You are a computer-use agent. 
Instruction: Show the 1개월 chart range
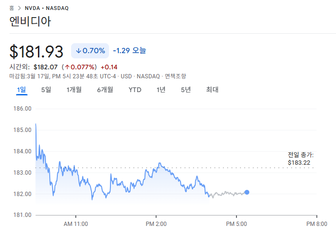coord(74,90)
